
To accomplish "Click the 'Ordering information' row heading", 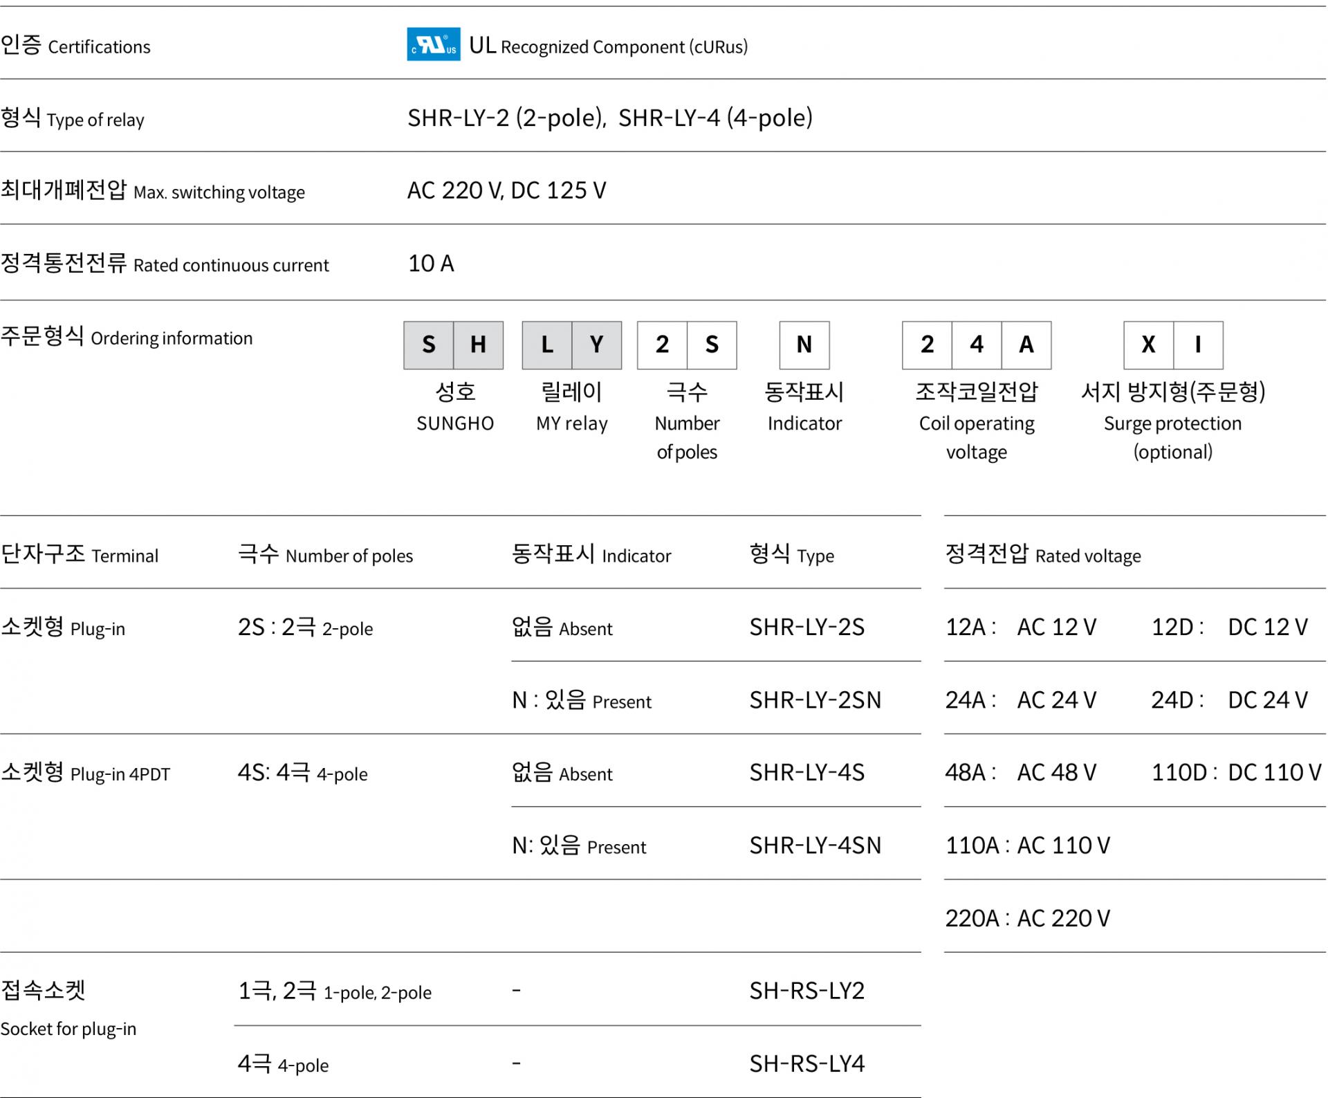I will [x=127, y=337].
